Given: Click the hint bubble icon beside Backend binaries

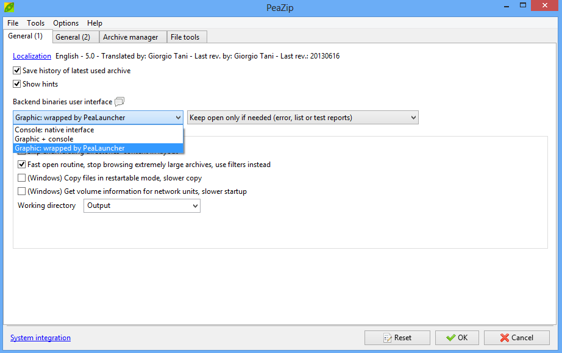Looking at the screenshot, I should [119, 102].
